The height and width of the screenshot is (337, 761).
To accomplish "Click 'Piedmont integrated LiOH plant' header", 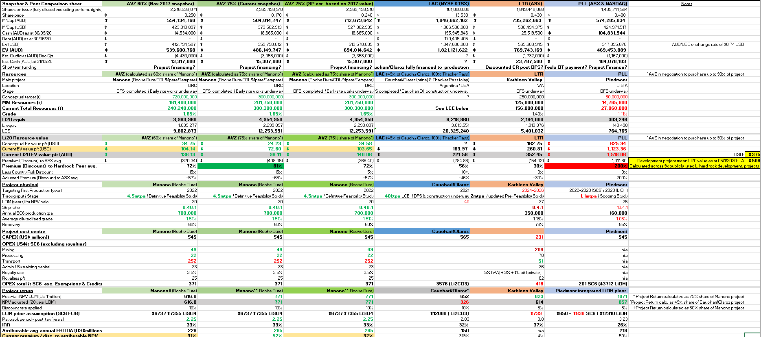I will point(591,291).
